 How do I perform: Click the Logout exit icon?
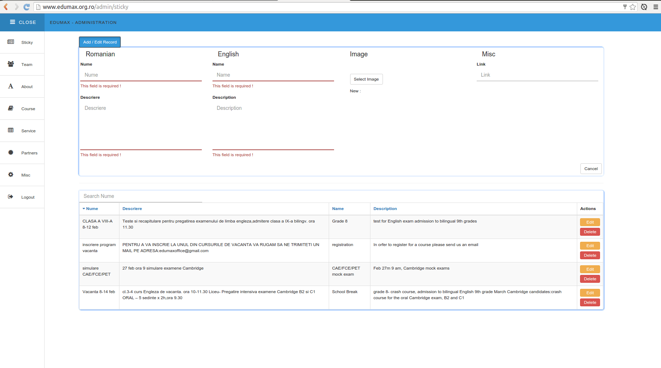10,196
